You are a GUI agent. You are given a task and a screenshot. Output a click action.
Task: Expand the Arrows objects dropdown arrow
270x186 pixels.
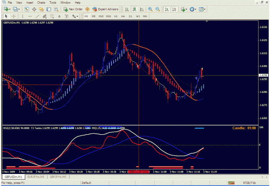tap(77, 16)
